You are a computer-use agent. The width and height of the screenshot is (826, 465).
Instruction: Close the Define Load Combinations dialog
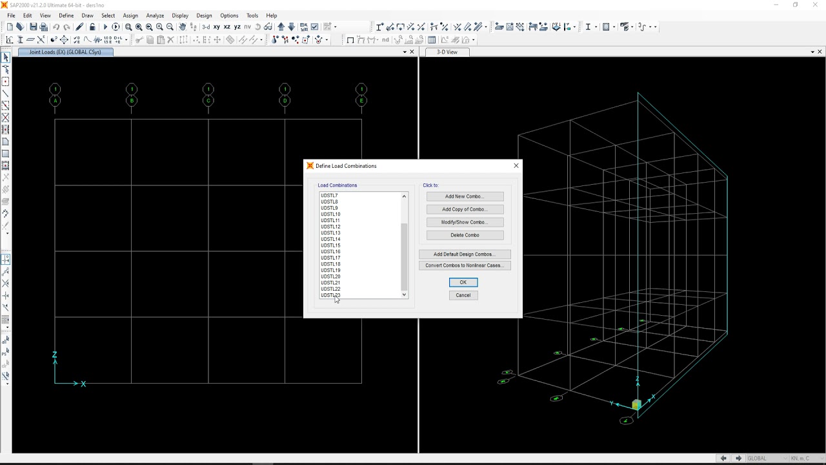pyautogui.click(x=516, y=166)
